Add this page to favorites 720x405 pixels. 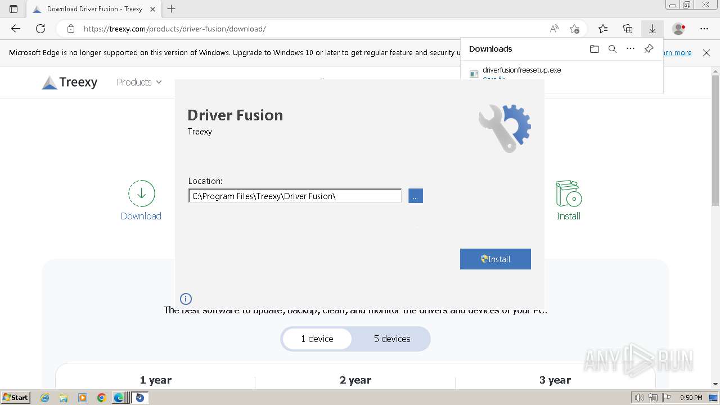pos(574,29)
